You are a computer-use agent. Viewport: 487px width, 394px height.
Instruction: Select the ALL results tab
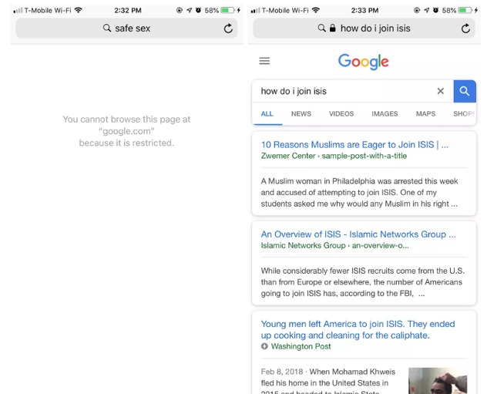pyautogui.click(x=267, y=113)
